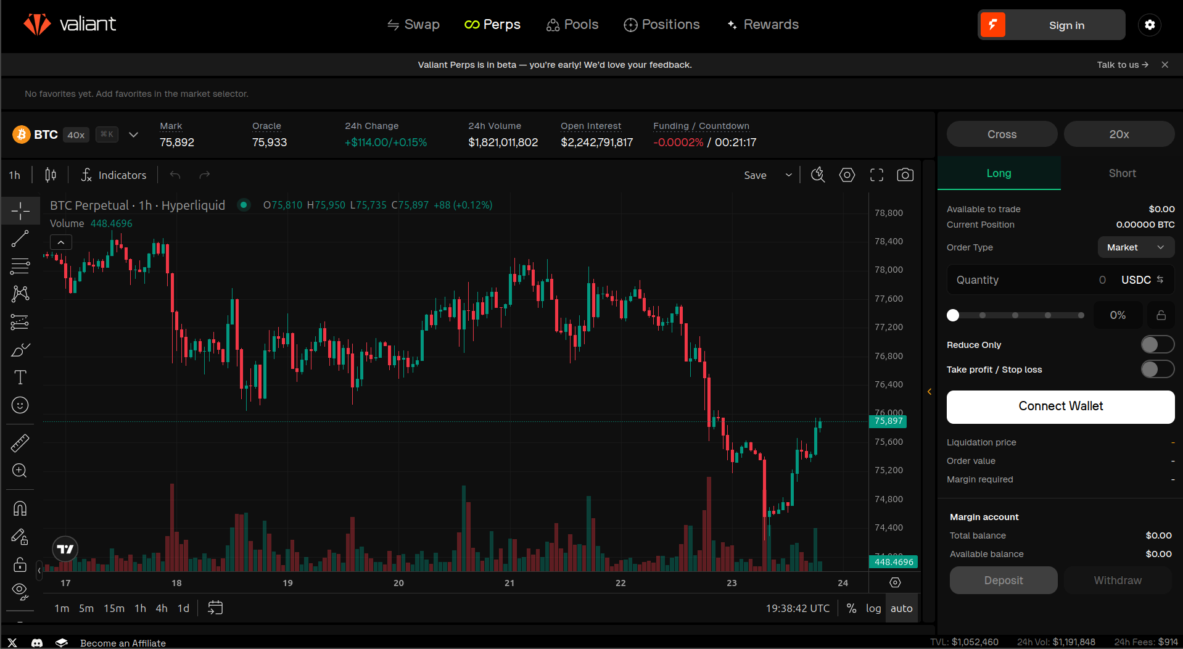Screen dimensions: 1183x649
Task: Open the emoji icons tool
Action: (x=20, y=405)
